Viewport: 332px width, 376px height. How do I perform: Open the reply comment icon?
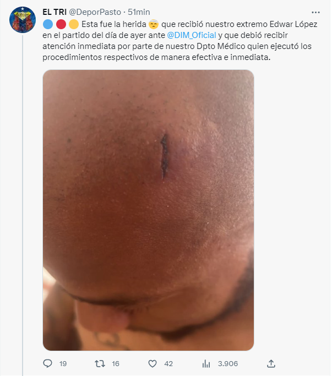[47, 363]
